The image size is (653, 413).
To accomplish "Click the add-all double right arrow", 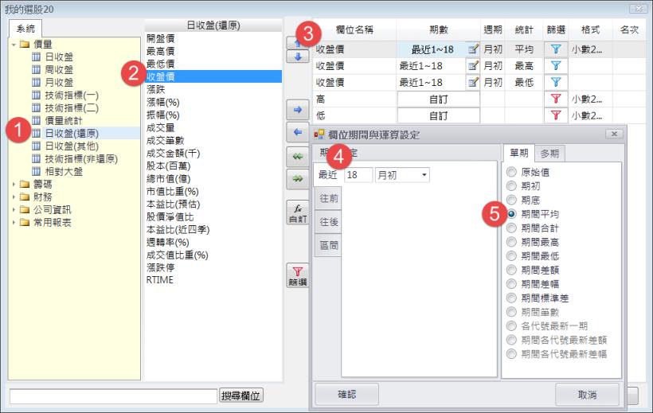I will [298, 178].
